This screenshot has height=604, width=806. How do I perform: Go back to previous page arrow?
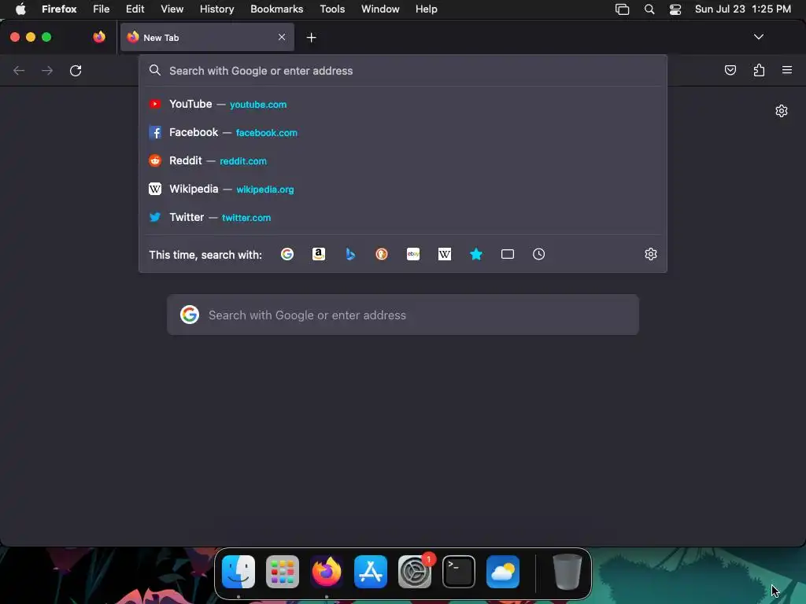[x=19, y=70]
